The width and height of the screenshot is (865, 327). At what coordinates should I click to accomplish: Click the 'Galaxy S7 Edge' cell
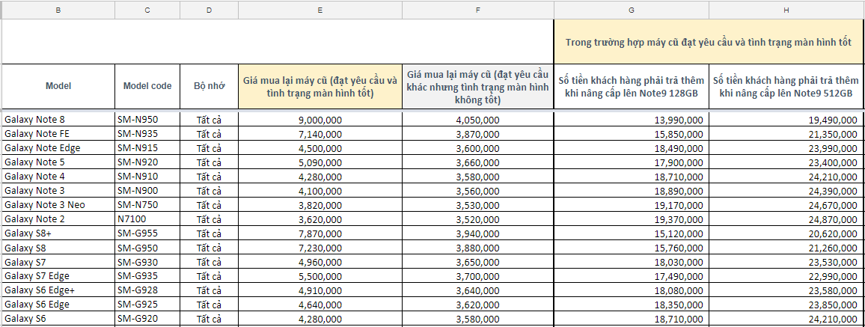[58, 275]
